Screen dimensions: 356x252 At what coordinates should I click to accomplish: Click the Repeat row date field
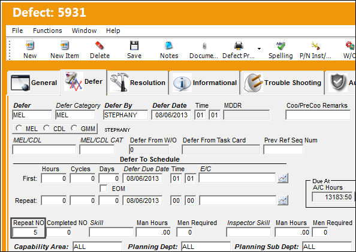click(143, 201)
